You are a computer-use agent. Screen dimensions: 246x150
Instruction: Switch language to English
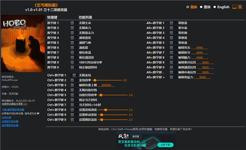(x=215, y=7)
